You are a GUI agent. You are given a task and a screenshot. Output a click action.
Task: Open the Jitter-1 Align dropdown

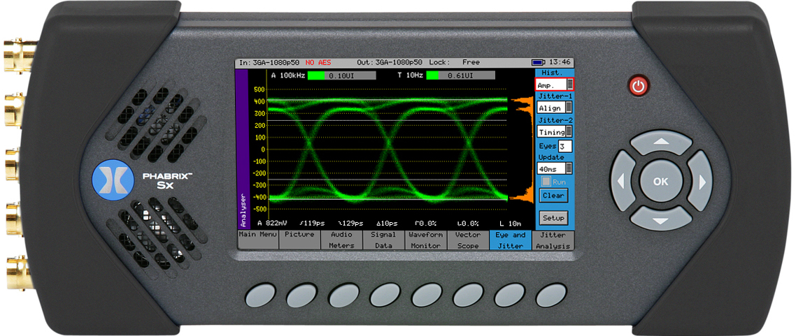[x=554, y=108]
